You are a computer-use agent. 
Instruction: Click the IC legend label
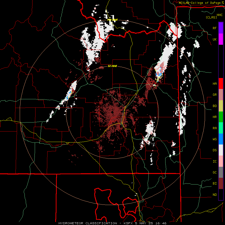tap(214, 161)
